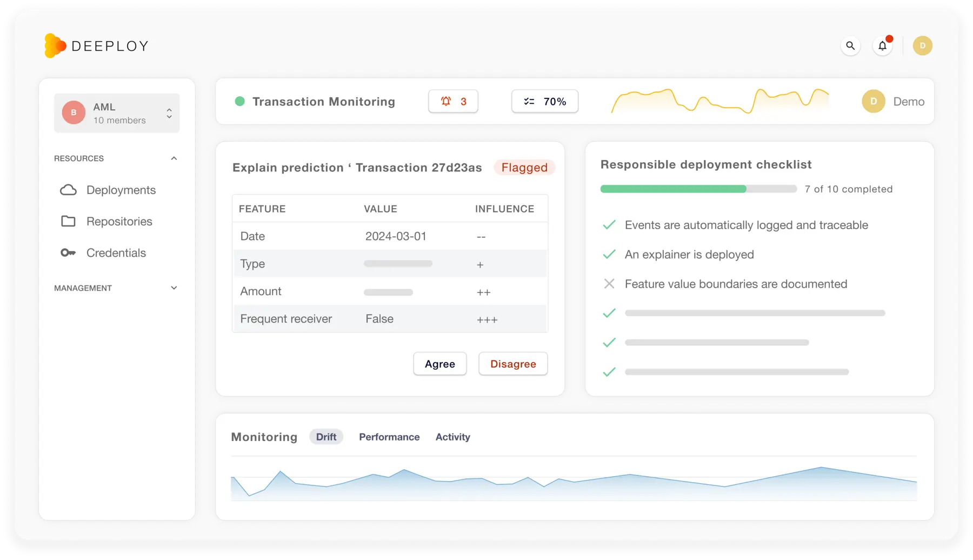
Task: Open the AML team switcher dropdown
Action: click(117, 113)
